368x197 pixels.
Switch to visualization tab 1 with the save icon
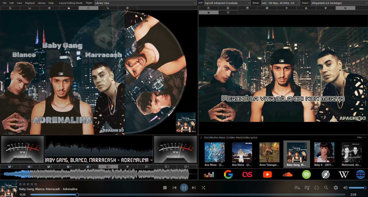[x=10, y=167]
